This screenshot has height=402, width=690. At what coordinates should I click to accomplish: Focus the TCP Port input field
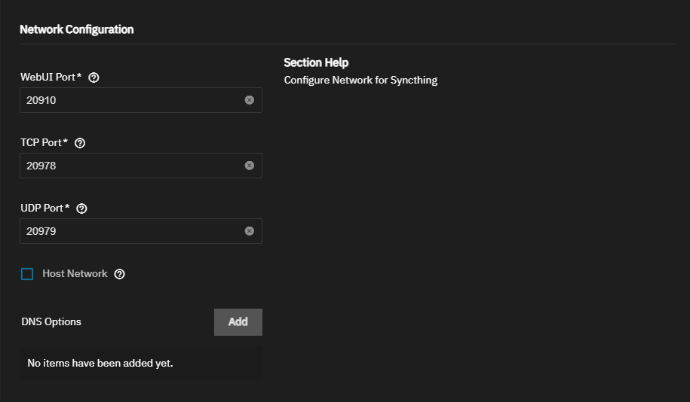click(x=141, y=166)
